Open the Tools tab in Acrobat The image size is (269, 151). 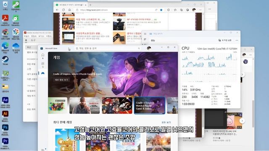pyautogui.click(x=33, y=40)
